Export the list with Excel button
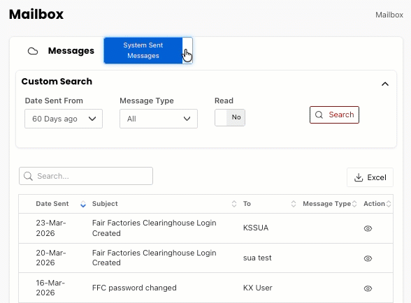 pos(370,177)
